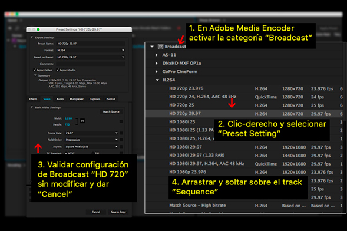Select the HD 1080i 29.97 (1.33 PAR) preset
Viewport: 347px width, 231px height.
tap(197, 156)
